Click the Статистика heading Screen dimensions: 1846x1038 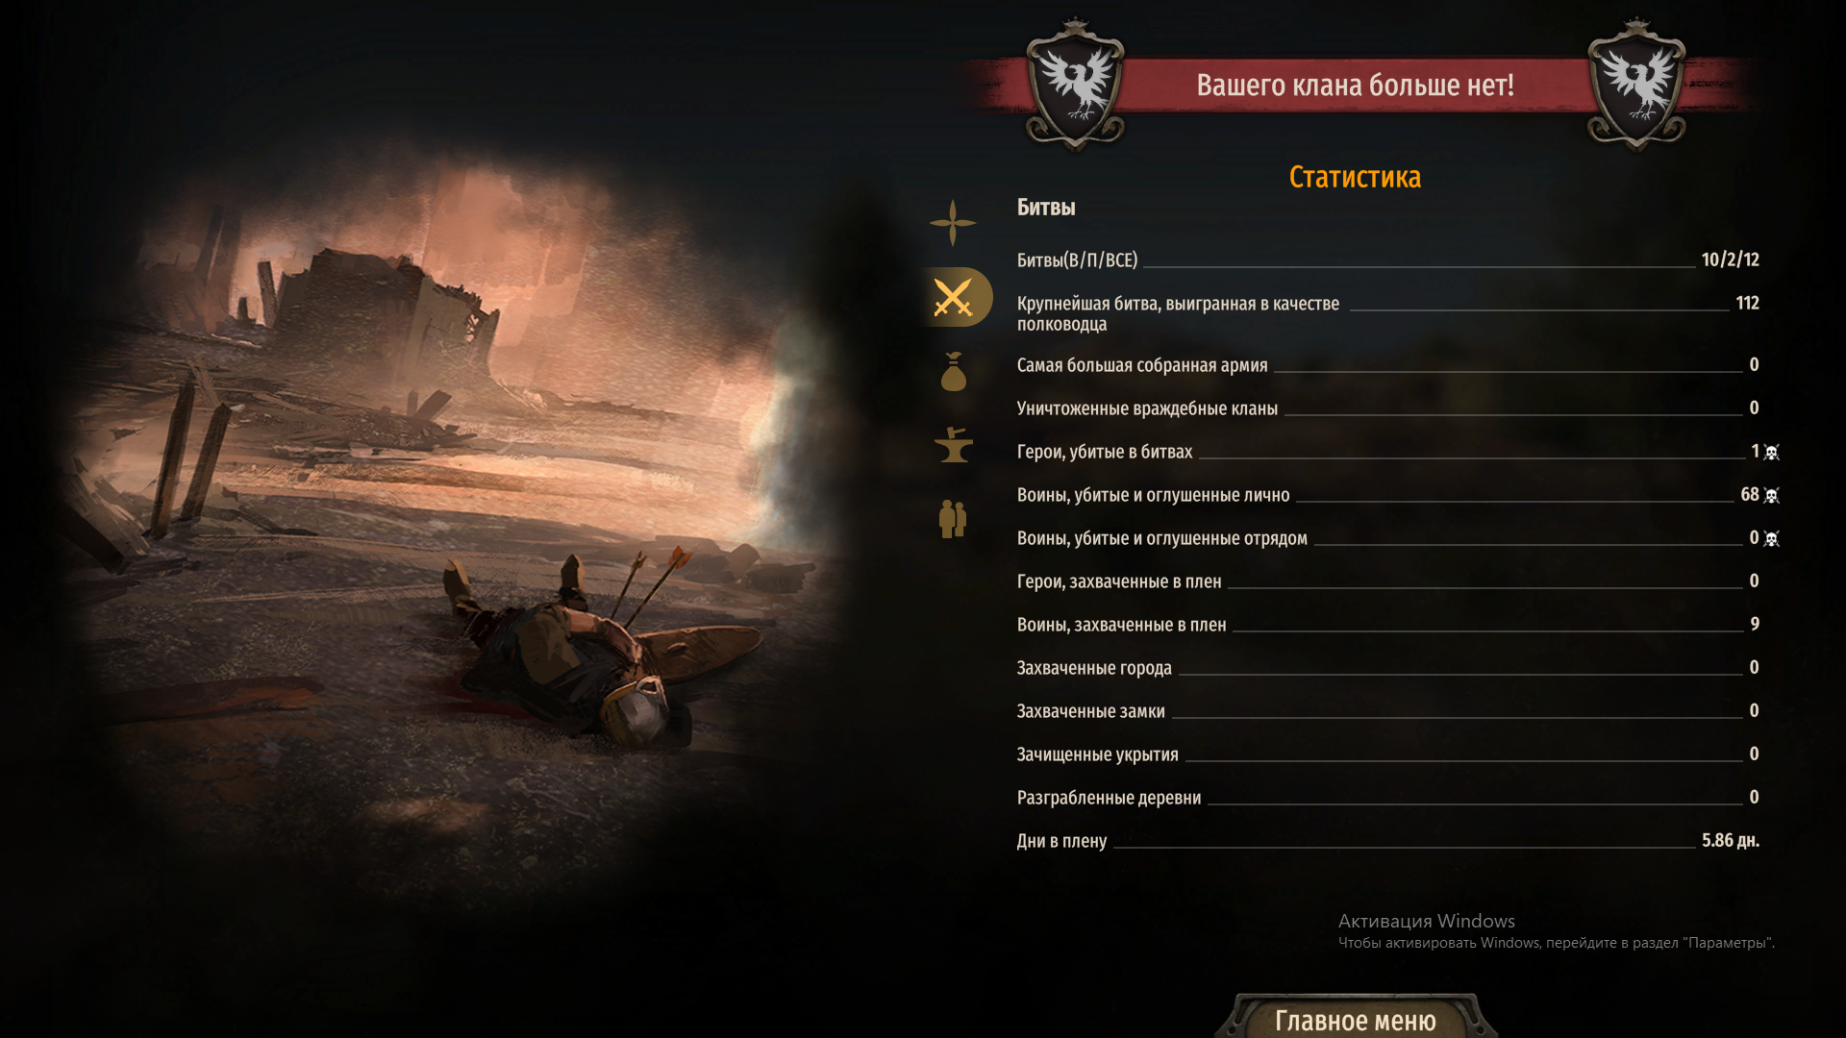tap(1355, 177)
